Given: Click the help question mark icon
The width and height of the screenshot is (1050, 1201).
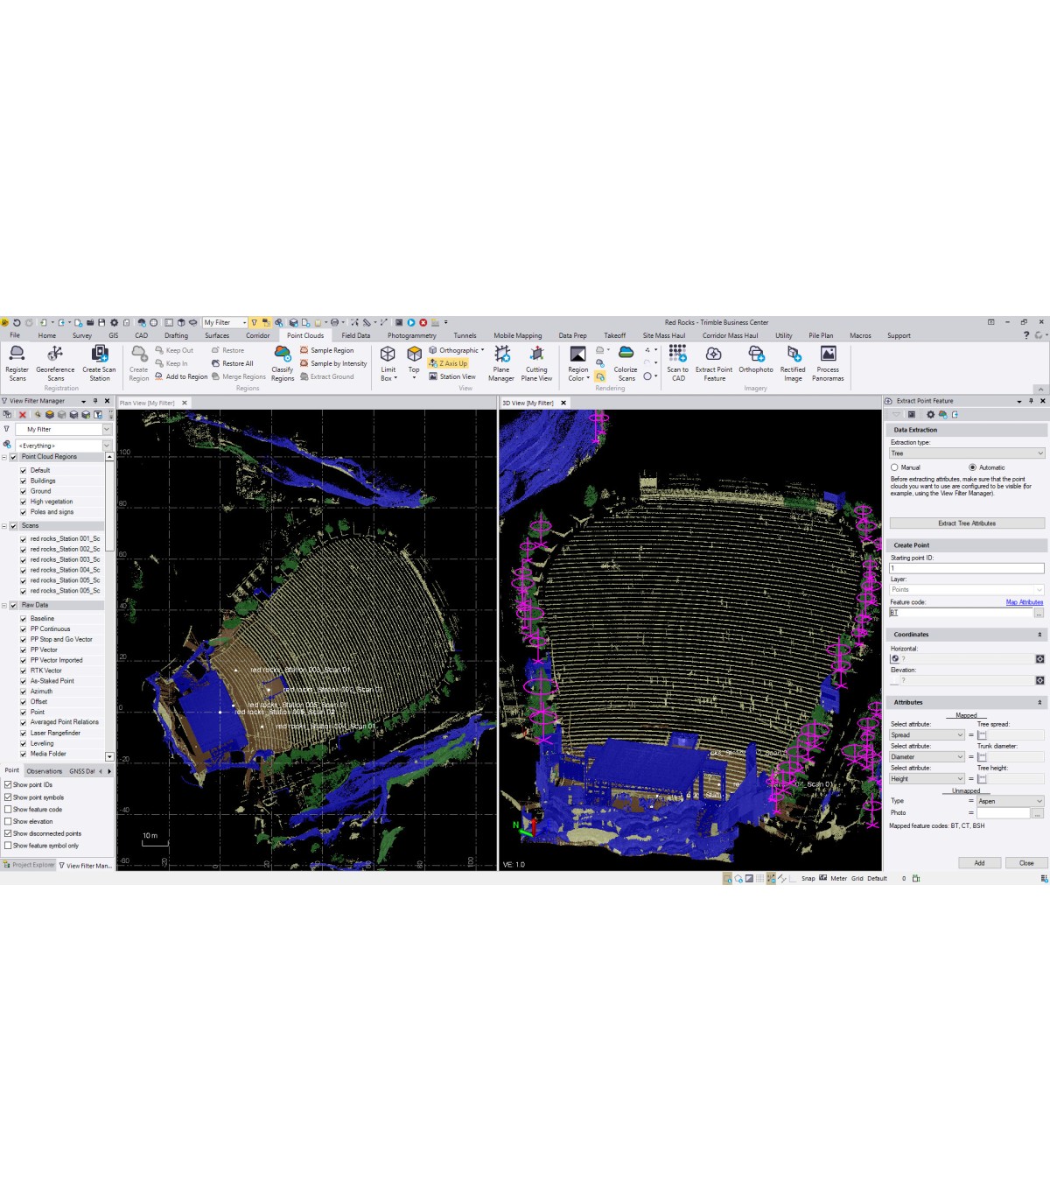Looking at the screenshot, I should click(1026, 335).
